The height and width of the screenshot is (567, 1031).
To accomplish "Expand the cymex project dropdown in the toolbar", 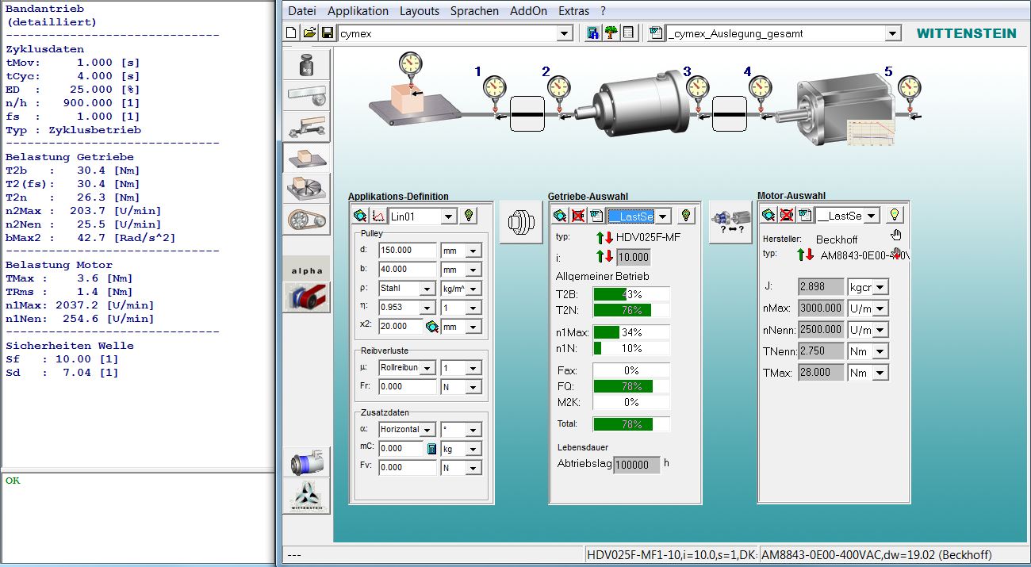I will [565, 33].
